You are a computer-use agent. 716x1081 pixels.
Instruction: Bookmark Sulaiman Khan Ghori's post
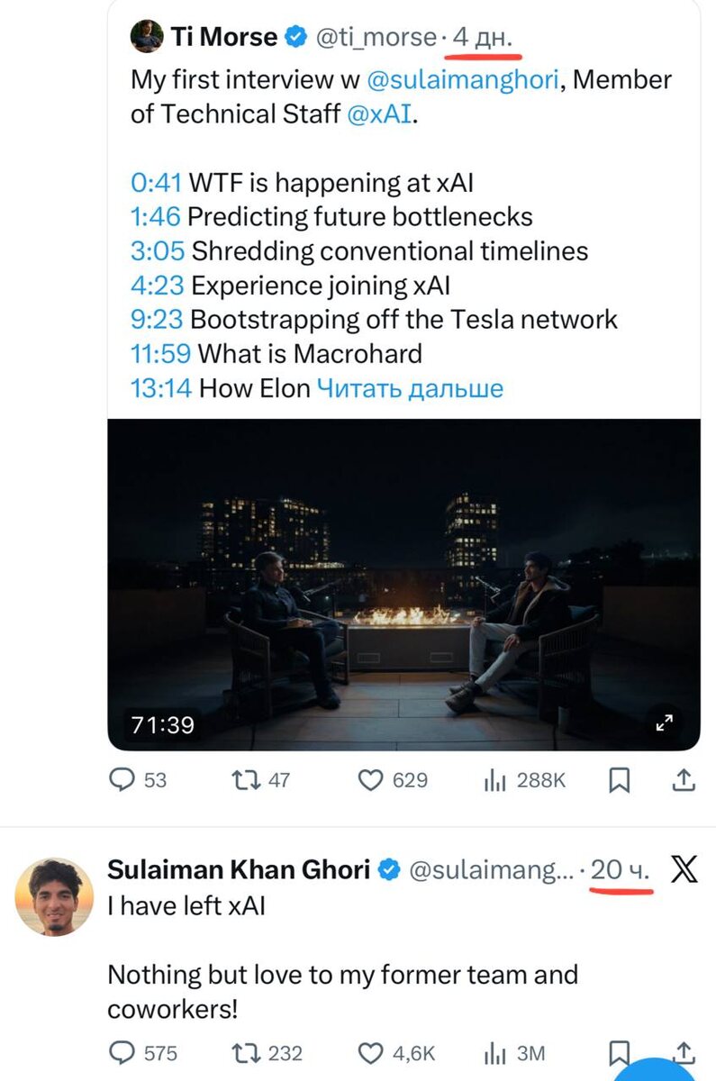tap(619, 1050)
